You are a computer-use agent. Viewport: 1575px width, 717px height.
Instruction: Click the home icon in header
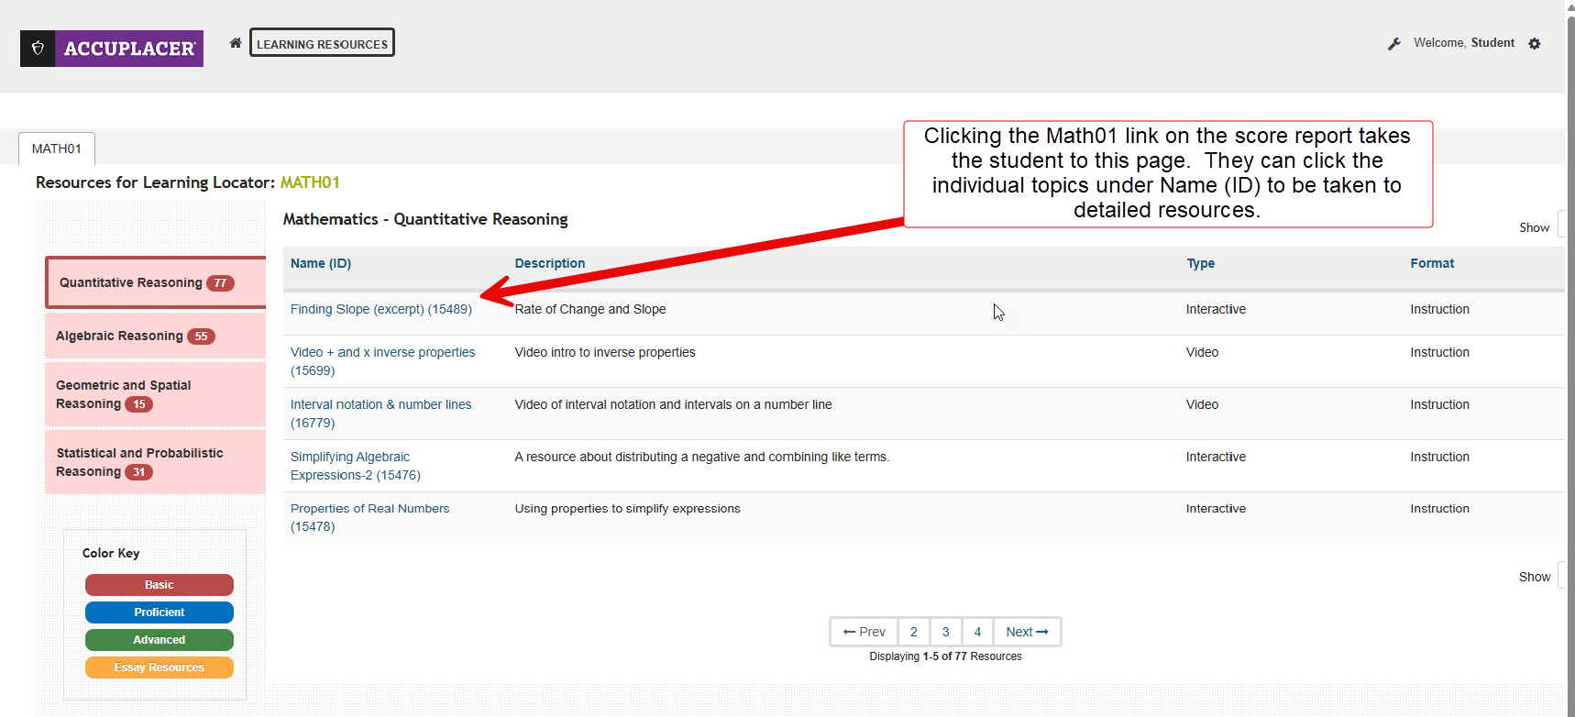[x=236, y=43]
